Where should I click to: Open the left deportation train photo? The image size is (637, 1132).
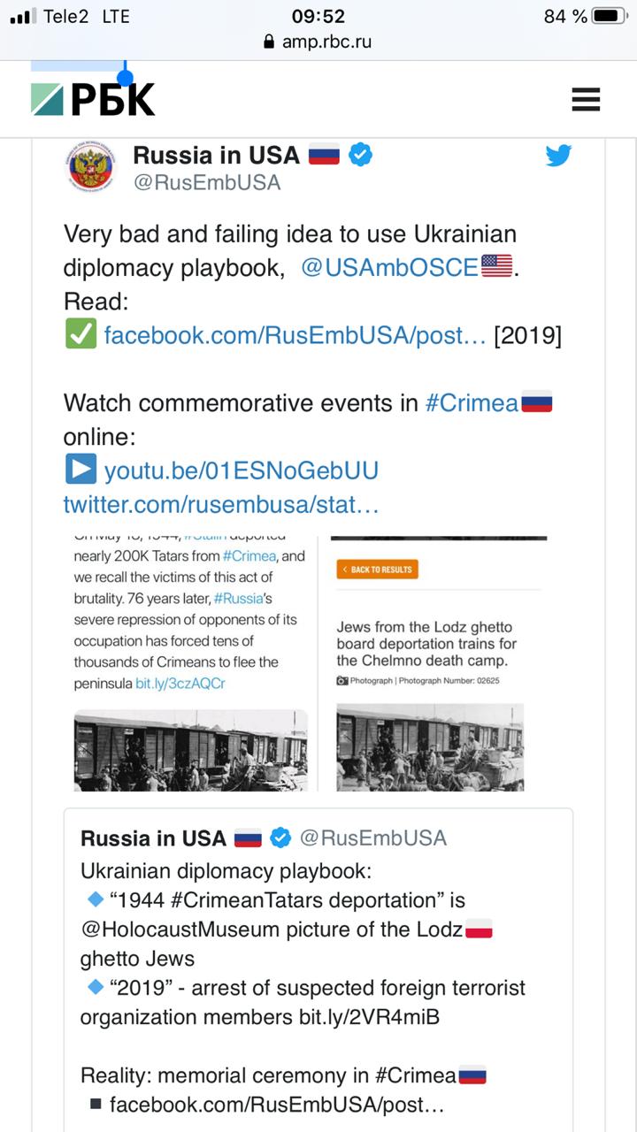(x=190, y=750)
